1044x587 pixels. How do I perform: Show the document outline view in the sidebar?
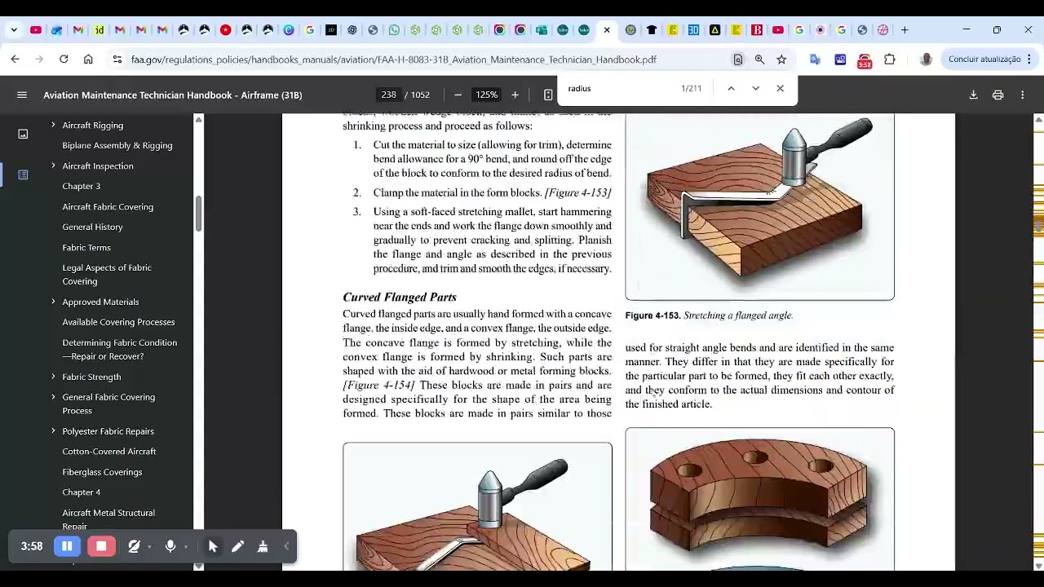[23, 174]
